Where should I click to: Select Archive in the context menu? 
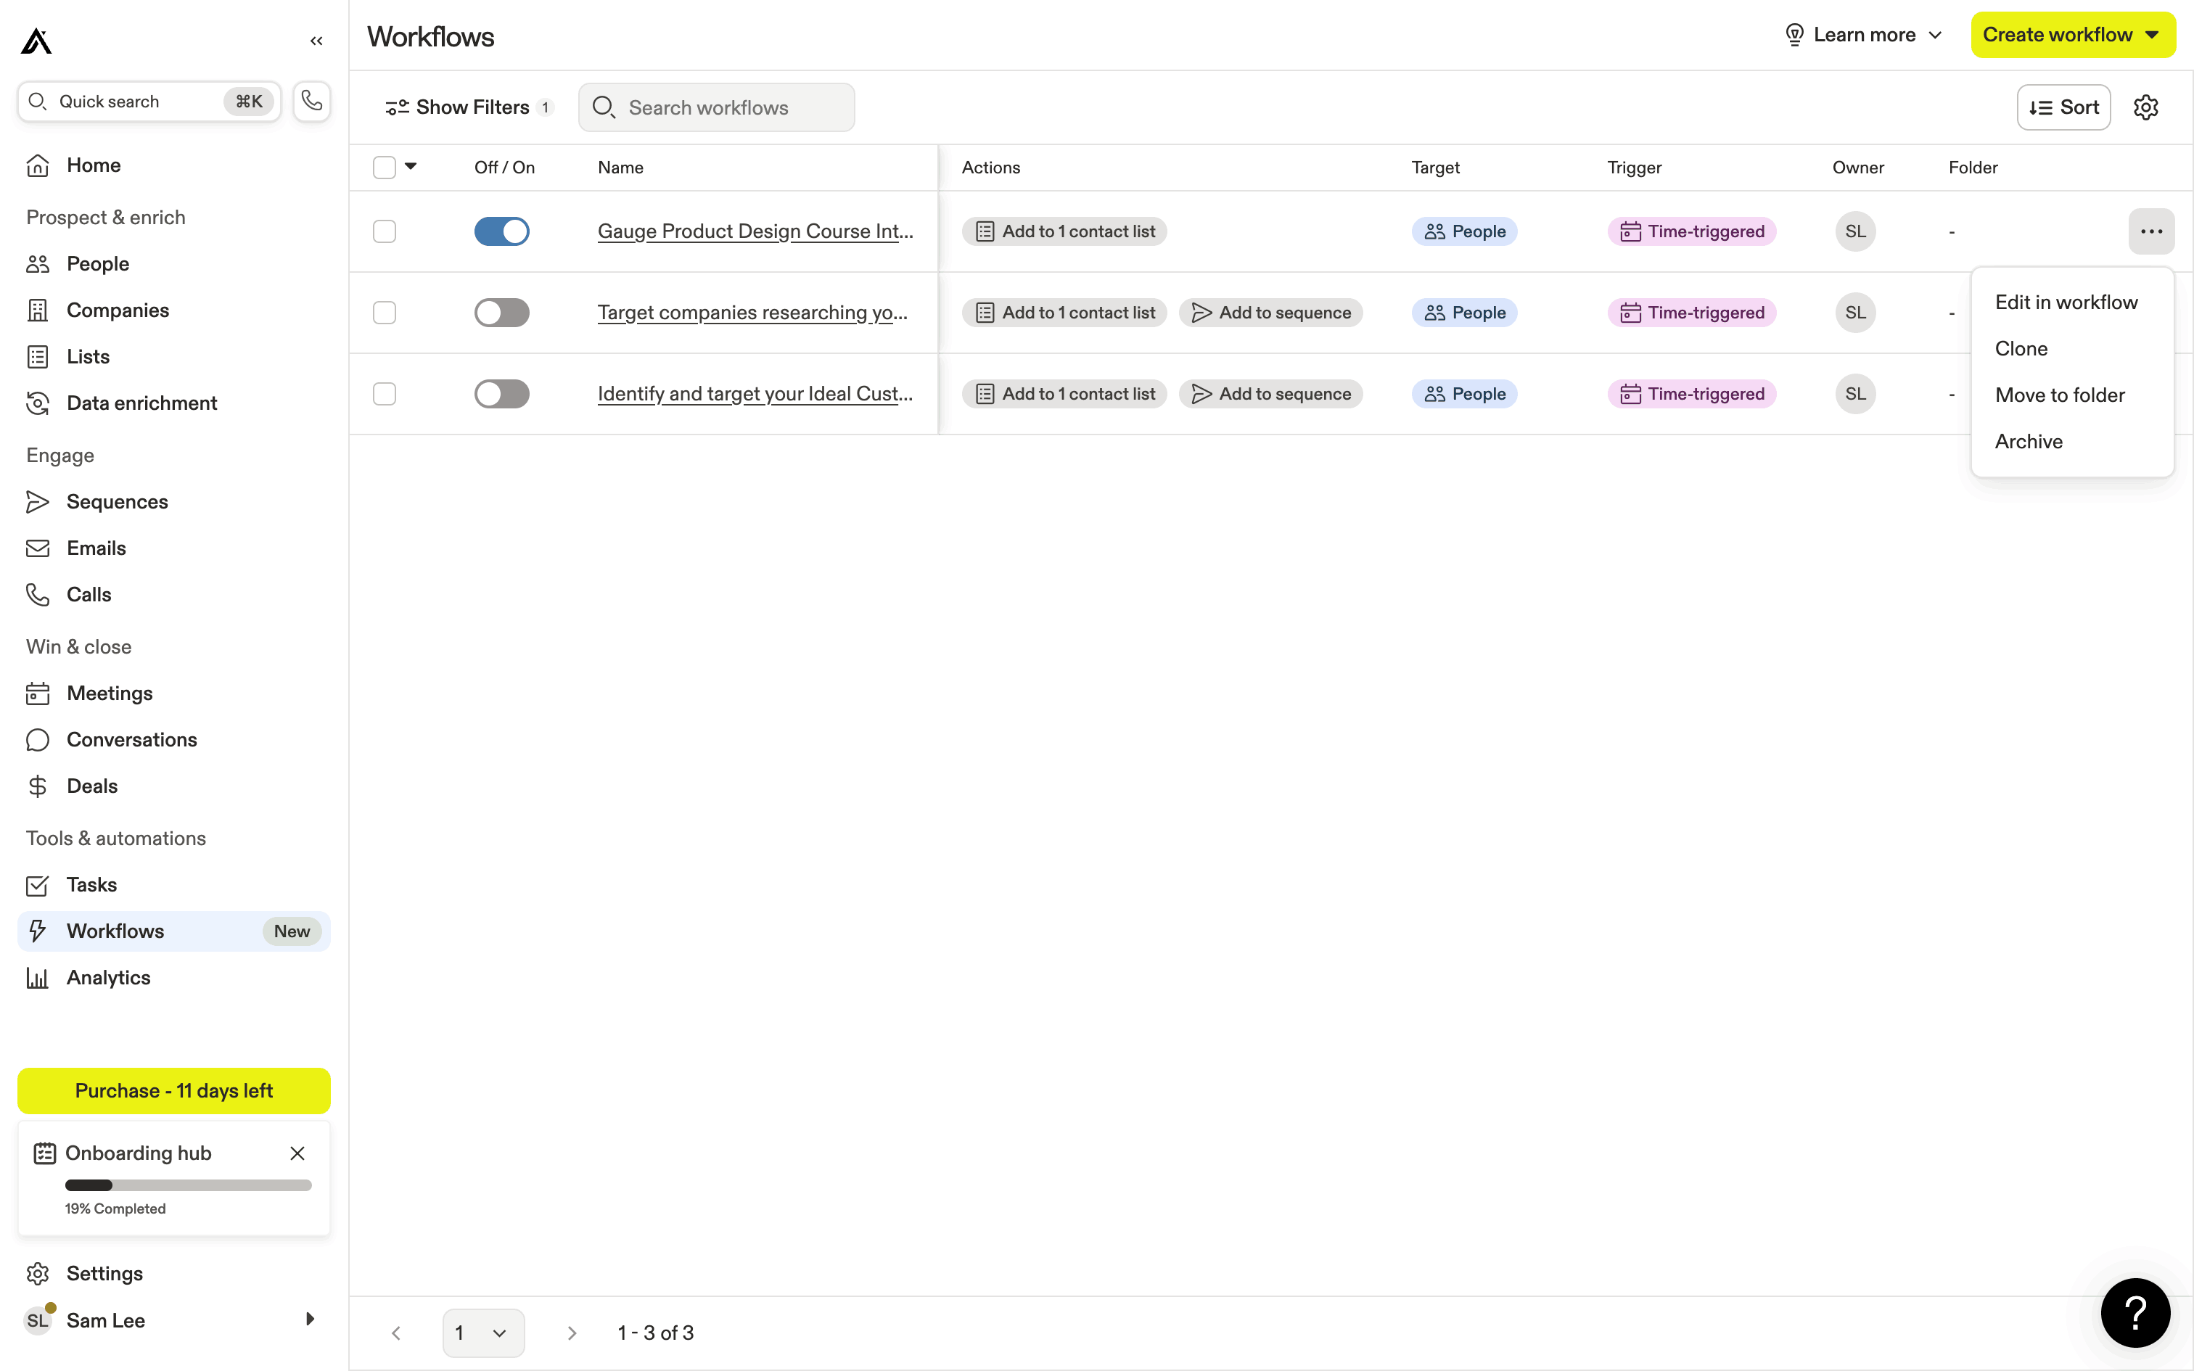tap(2028, 442)
